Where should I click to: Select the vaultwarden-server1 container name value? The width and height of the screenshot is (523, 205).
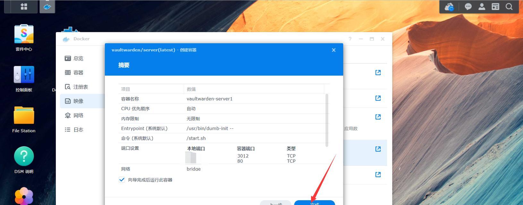209,99
